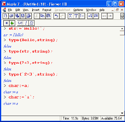Click the worksheet scrollbar up arrow

122,29
